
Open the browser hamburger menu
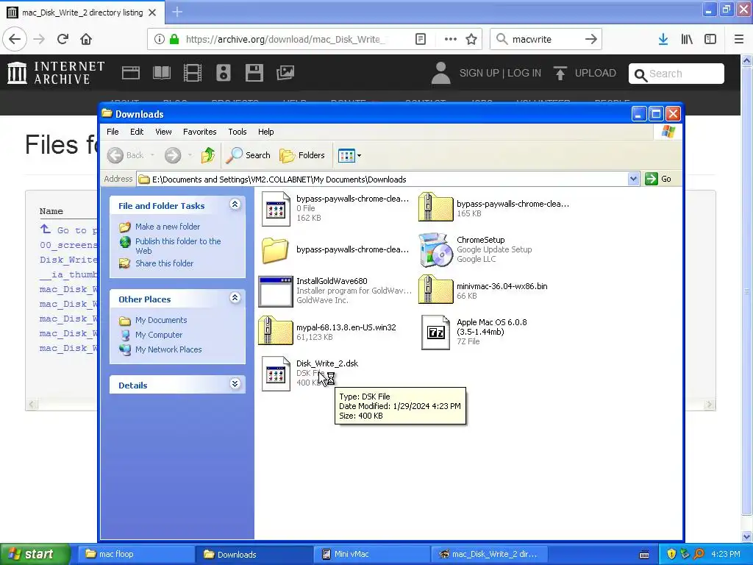[739, 39]
